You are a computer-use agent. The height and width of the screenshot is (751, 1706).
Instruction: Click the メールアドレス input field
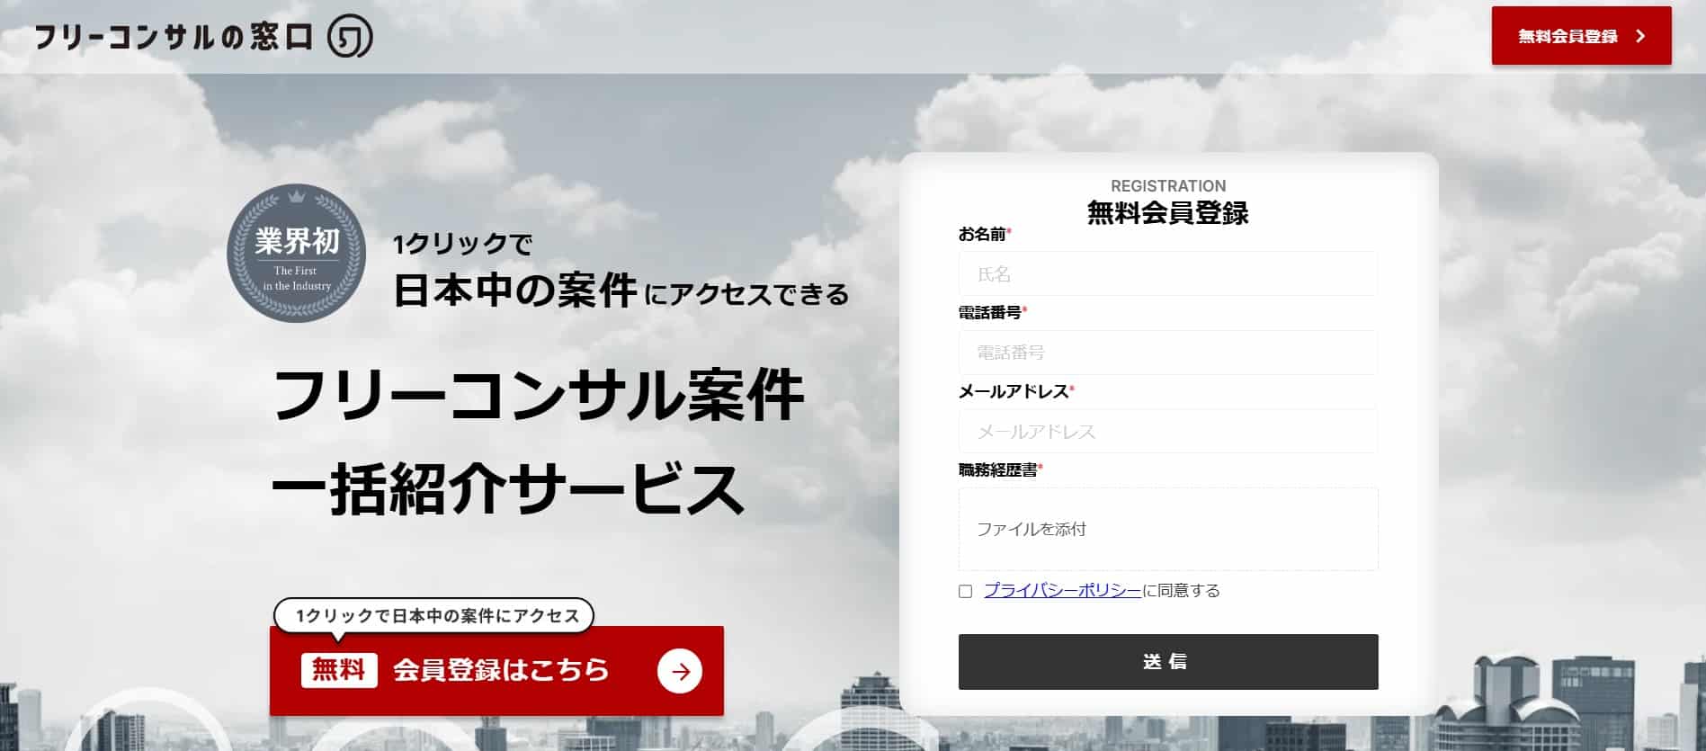pos(1167,431)
